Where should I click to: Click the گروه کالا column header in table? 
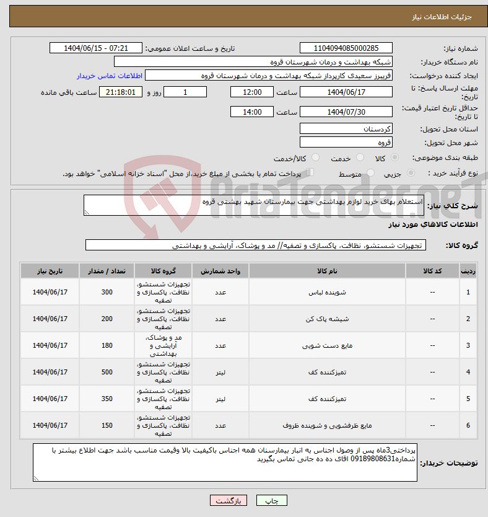[x=163, y=271]
